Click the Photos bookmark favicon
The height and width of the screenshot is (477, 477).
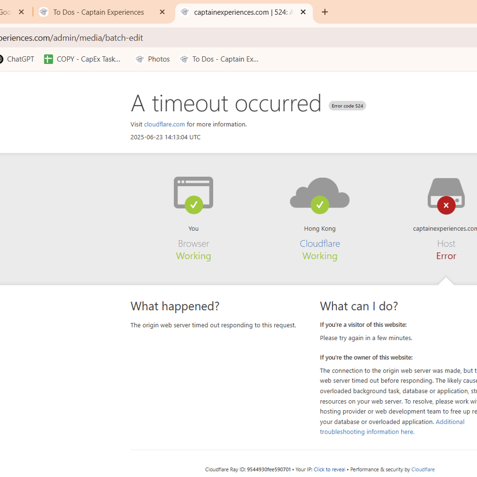[x=140, y=59]
